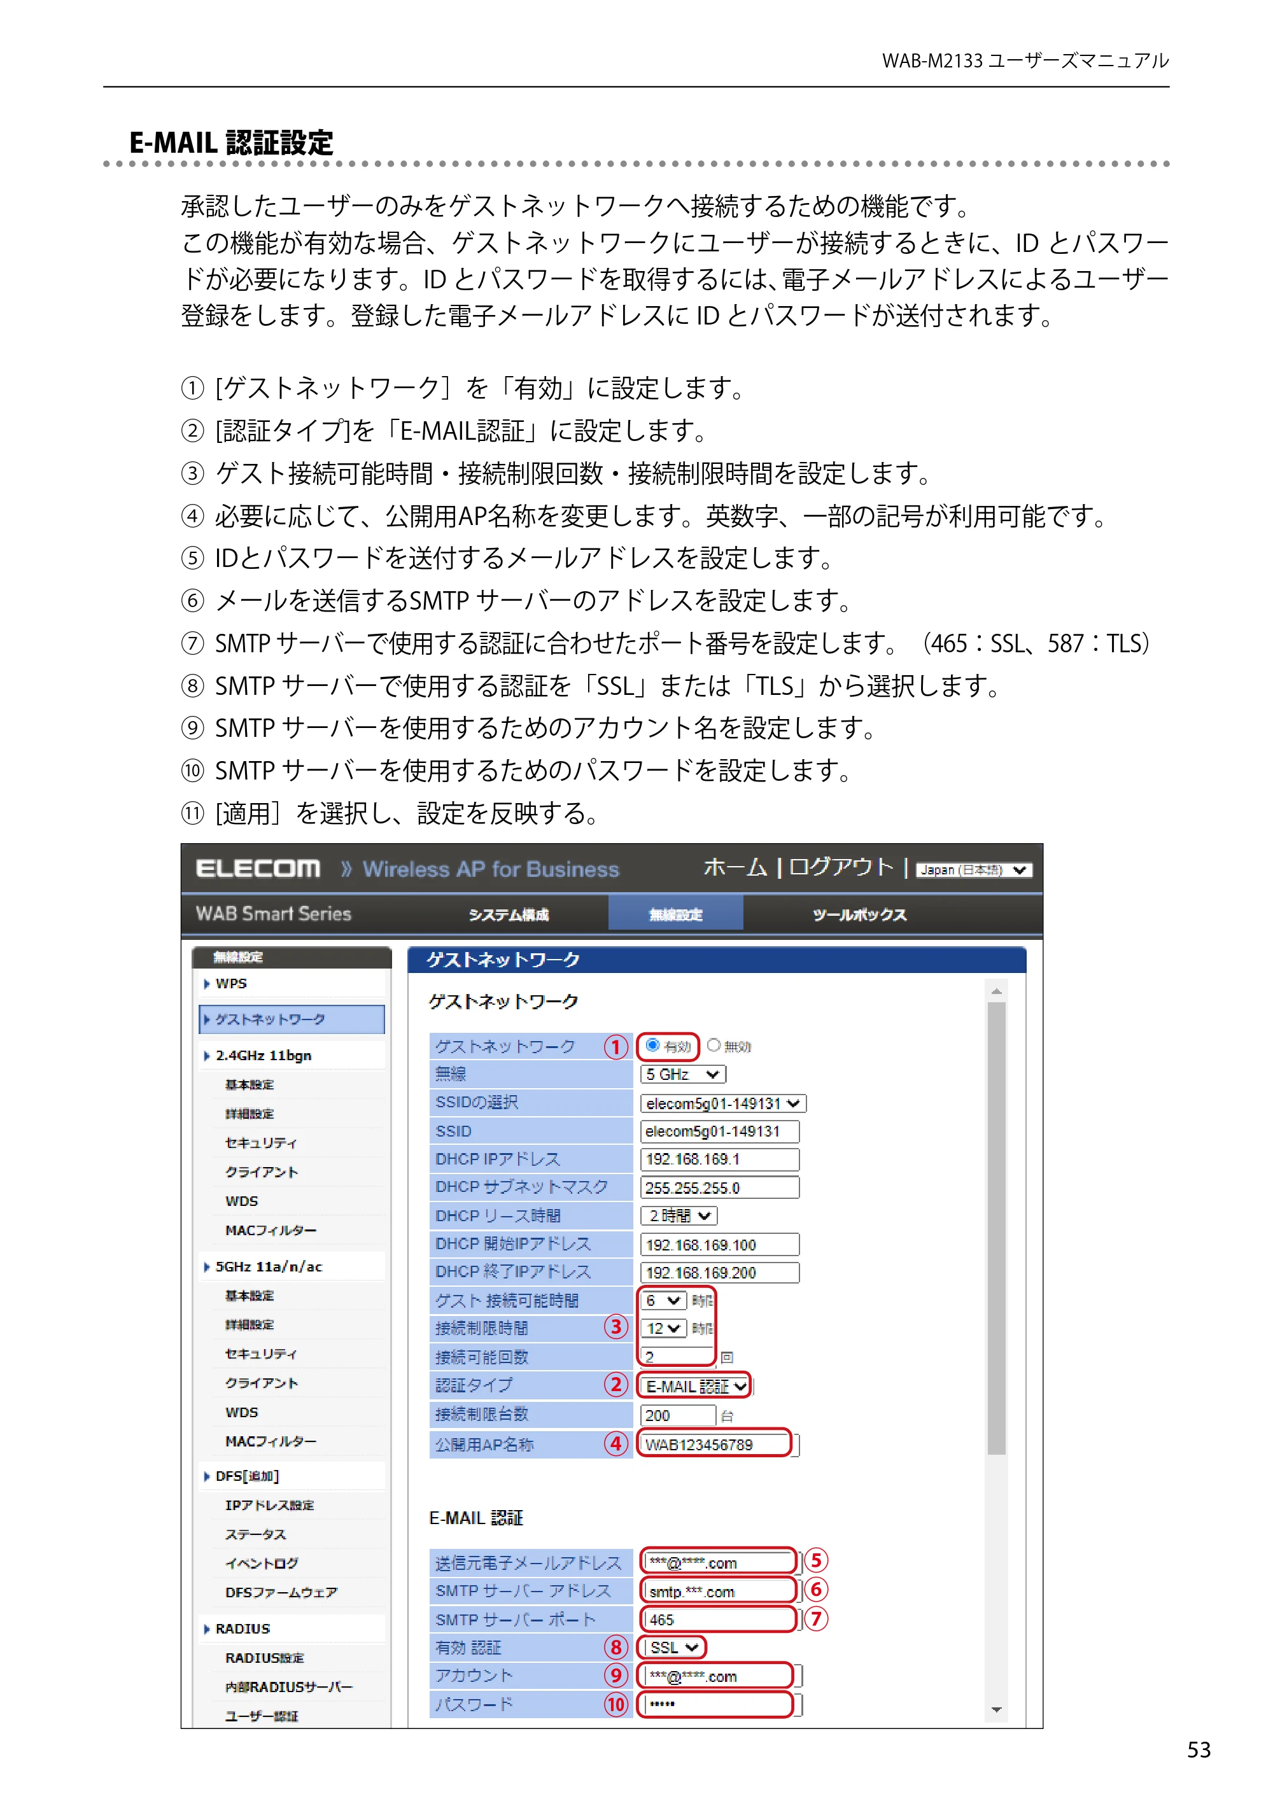Image resolution: width=1273 pixels, height=1806 pixels.
Task: Open RADIUS設定 in the sidebar
Action: (x=264, y=1658)
